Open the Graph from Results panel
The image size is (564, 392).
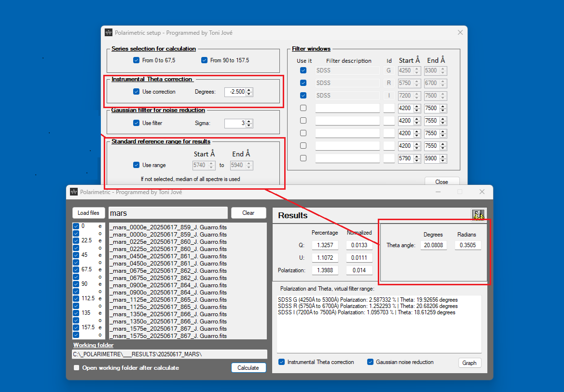pyautogui.click(x=469, y=363)
